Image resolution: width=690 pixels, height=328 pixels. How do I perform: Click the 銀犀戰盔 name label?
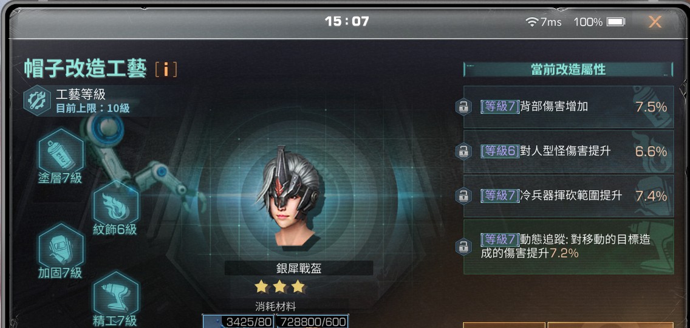pyautogui.click(x=299, y=268)
